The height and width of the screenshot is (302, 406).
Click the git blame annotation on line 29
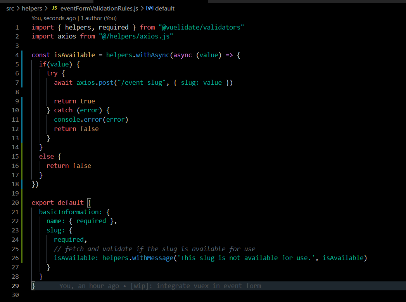[160, 286]
